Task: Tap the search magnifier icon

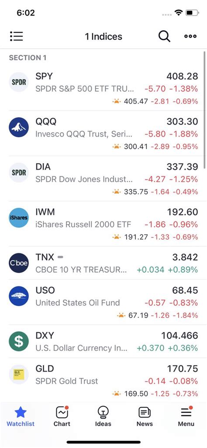Action: (x=164, y=36)
